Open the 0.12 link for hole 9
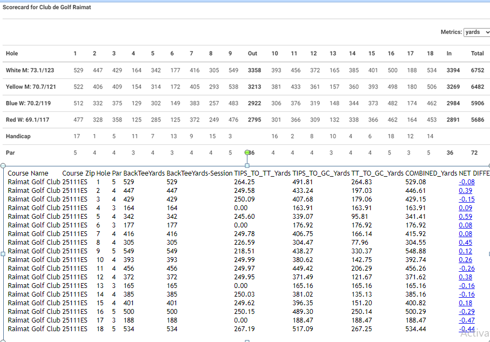Viewport: 490px width, 342px height. coord(465,251)
